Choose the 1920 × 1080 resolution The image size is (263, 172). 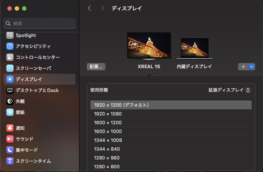pyautogui.click(x=108, y=114)
